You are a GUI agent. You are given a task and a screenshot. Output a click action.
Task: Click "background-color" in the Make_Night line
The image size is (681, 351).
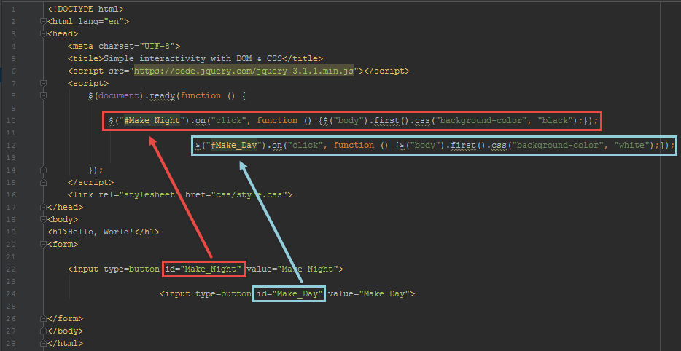tap(482, 120)
